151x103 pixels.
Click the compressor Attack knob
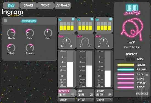point(11,48)
